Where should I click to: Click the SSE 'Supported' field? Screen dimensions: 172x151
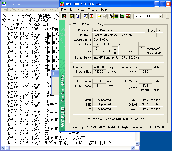coord(104,104)
